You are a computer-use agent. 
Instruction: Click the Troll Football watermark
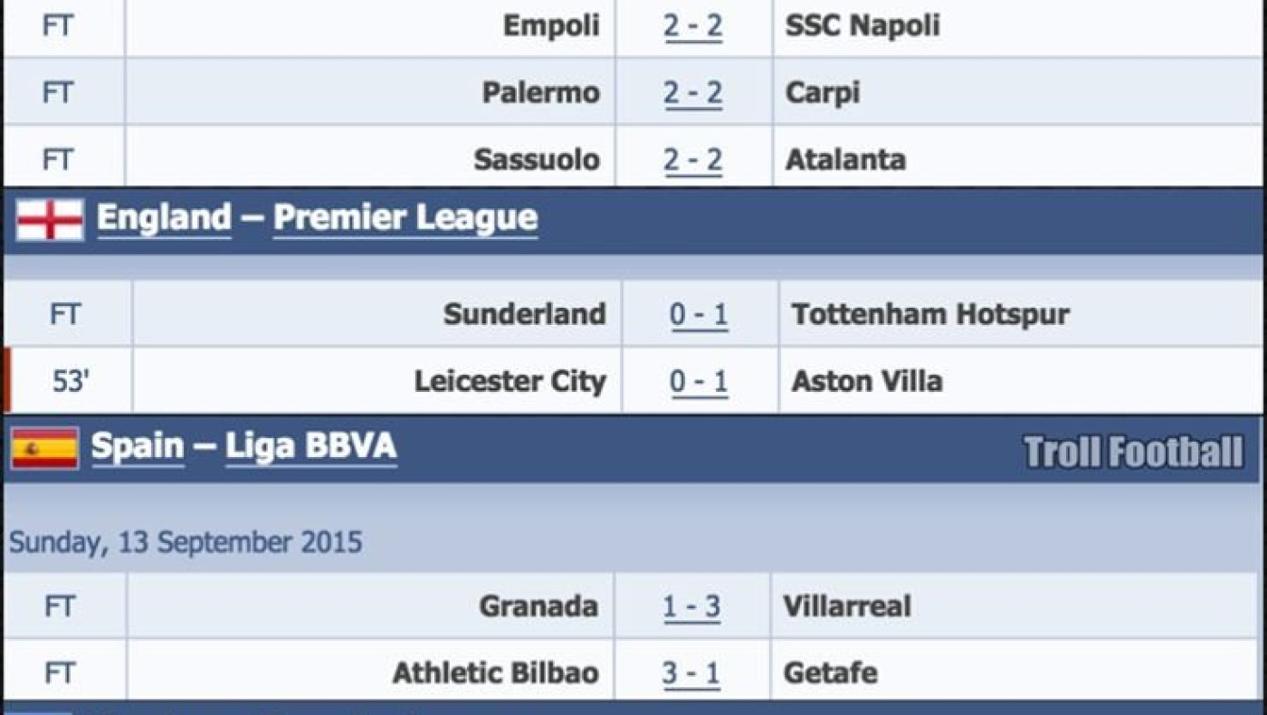click(1133, 452)
